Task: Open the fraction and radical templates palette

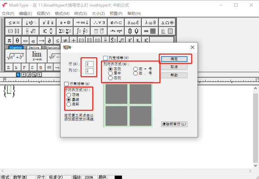Action: coord(31,31)
